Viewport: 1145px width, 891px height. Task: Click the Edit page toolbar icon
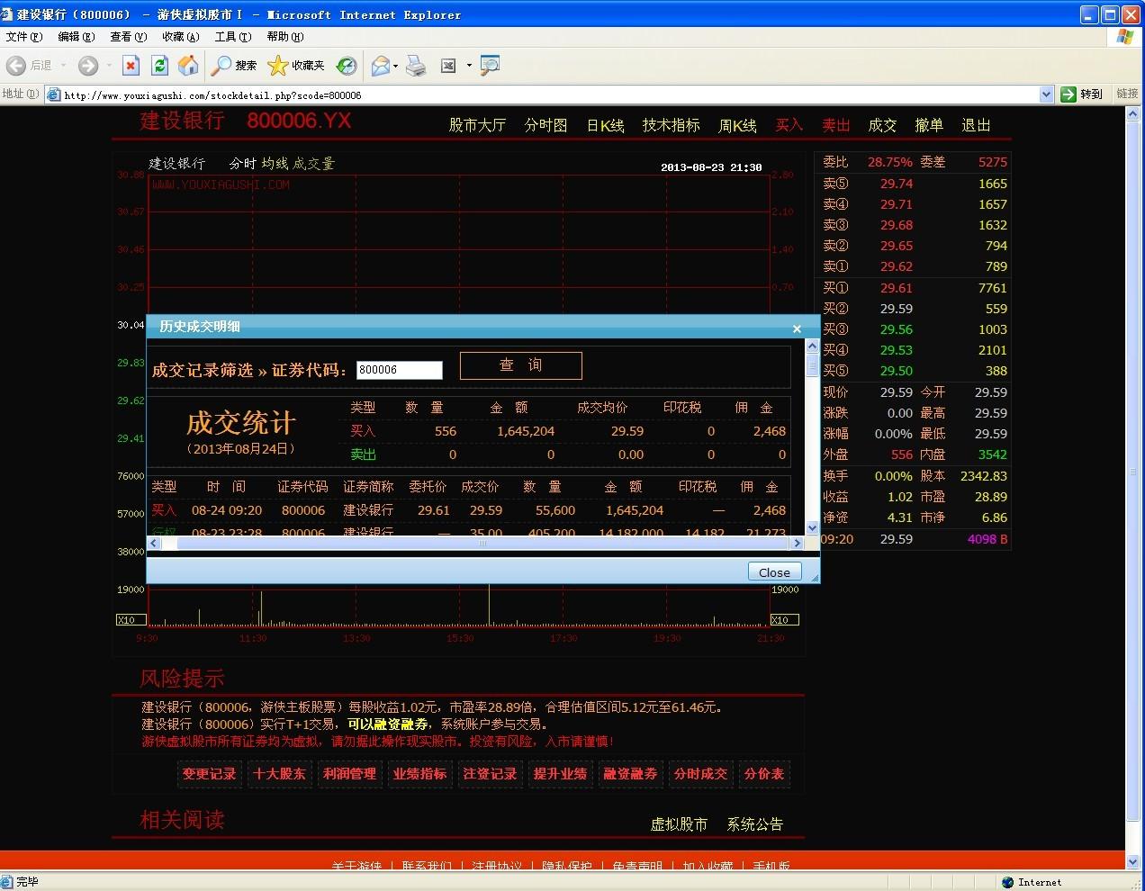[x=448, y=66]
